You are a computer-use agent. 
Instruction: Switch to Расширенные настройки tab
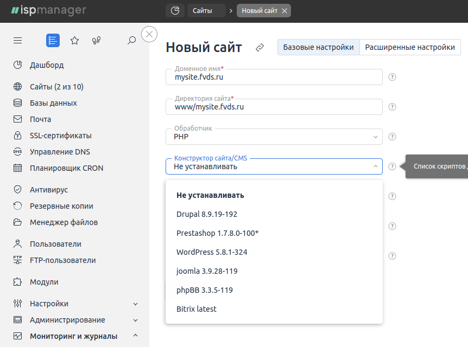[410, 47]
